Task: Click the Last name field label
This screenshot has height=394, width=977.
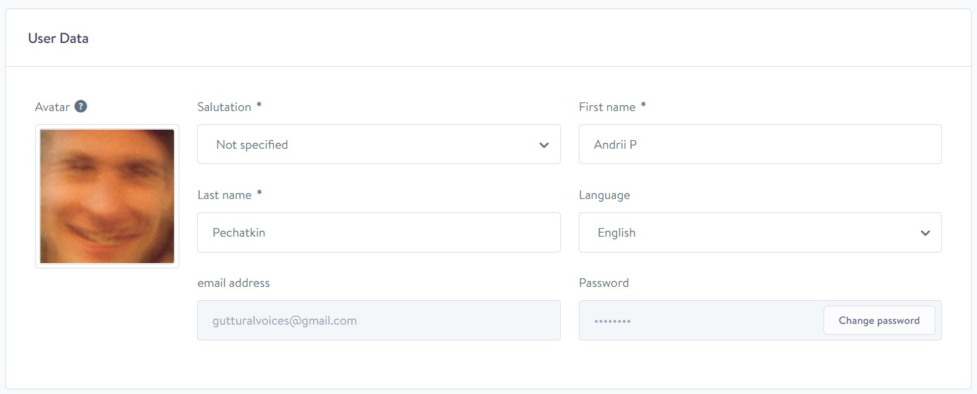Action: [x=224, y=195]
